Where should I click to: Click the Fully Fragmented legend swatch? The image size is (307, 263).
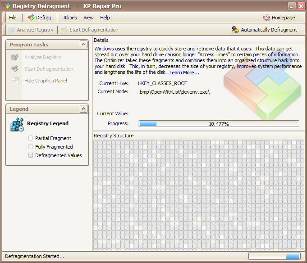pos(31,147)
